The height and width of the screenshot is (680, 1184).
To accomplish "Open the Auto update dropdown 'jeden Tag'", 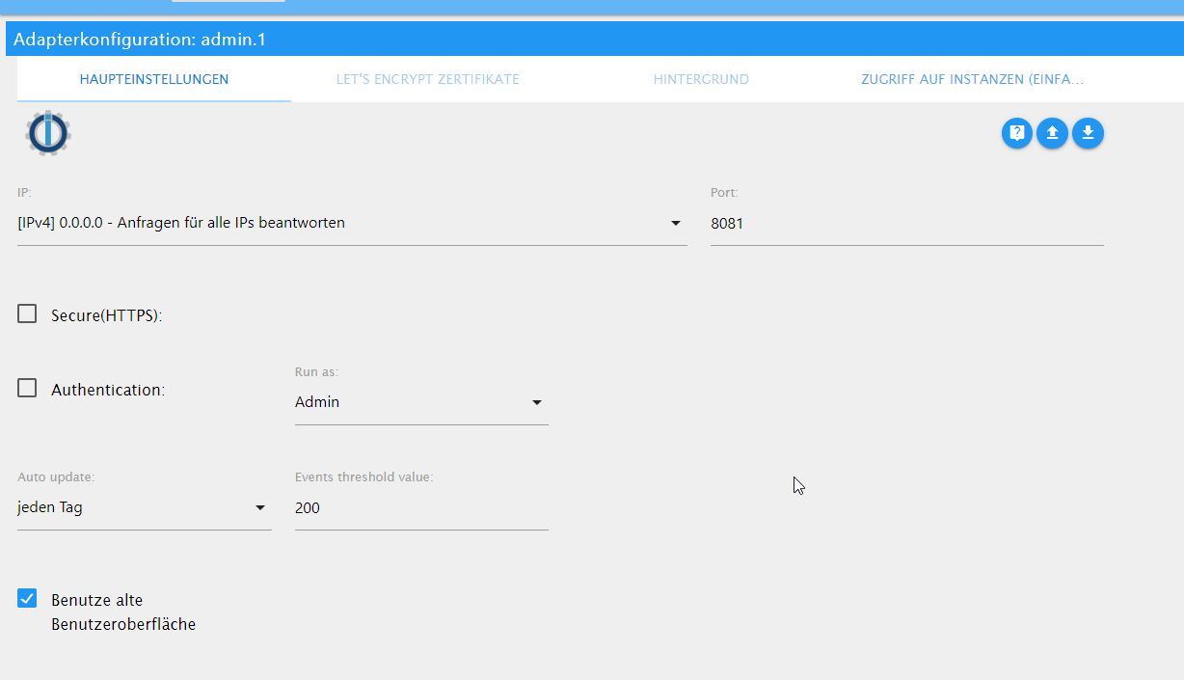I will pyautogui.click(x=144, y=507).
